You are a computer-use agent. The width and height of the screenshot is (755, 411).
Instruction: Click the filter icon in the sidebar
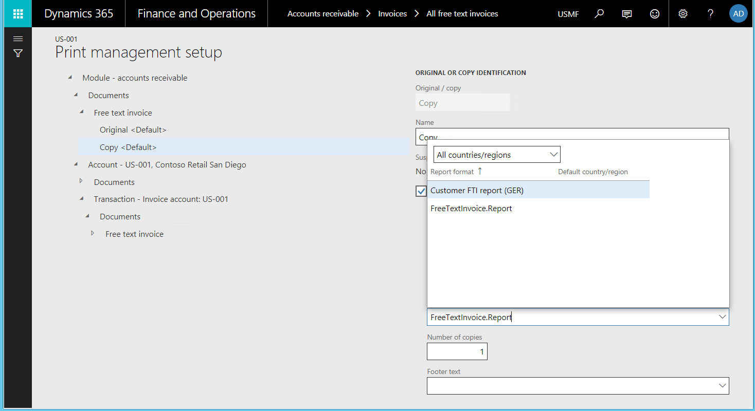coord(17,53)
